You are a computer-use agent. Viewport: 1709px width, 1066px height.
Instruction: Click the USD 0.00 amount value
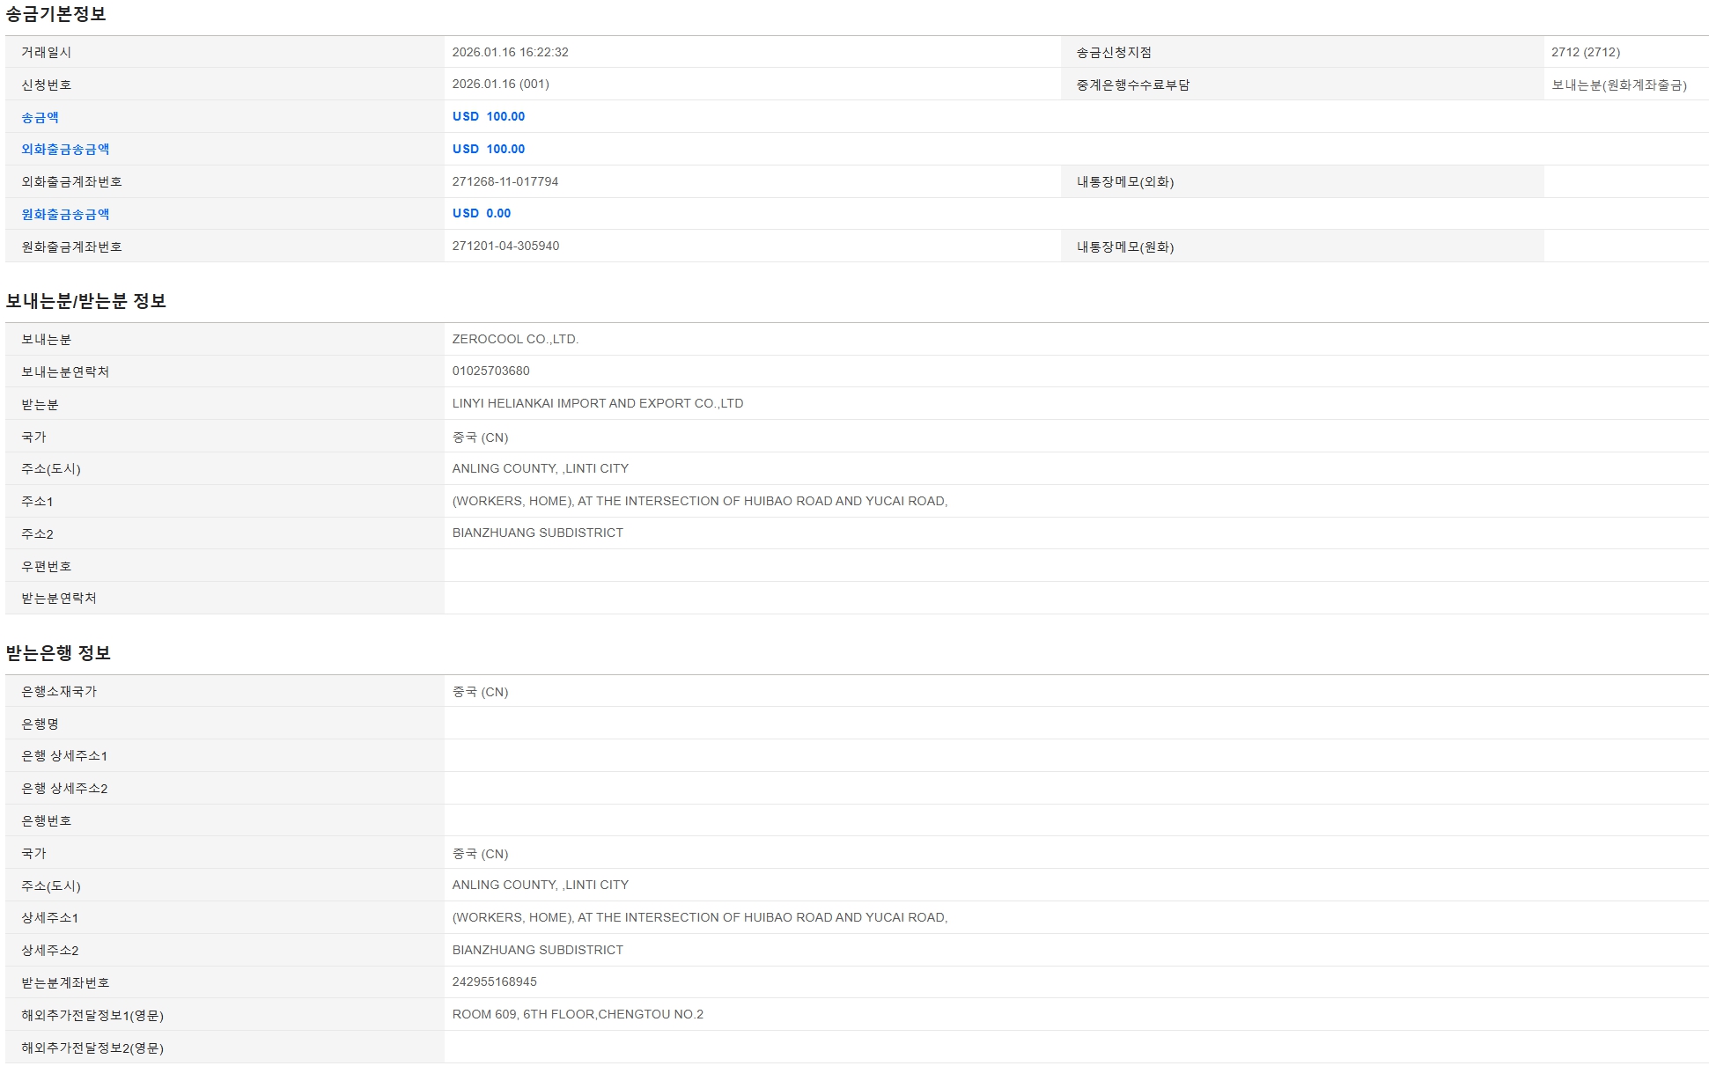(x=482, y=213)
